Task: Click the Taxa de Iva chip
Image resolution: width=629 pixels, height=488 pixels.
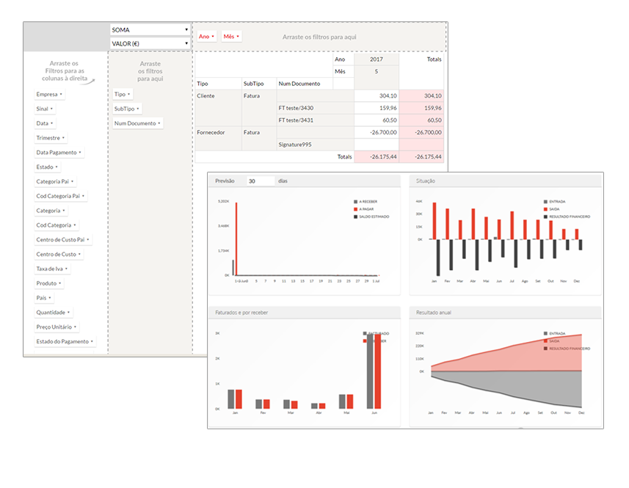Action: tap(52, 269)
